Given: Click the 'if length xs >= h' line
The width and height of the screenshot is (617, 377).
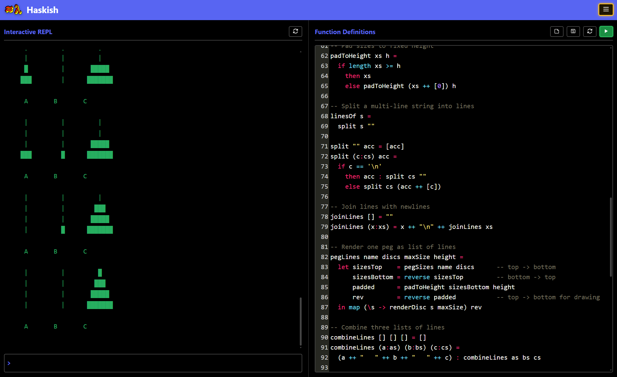Looking at the screenshot, I should (x=369, y=66).
